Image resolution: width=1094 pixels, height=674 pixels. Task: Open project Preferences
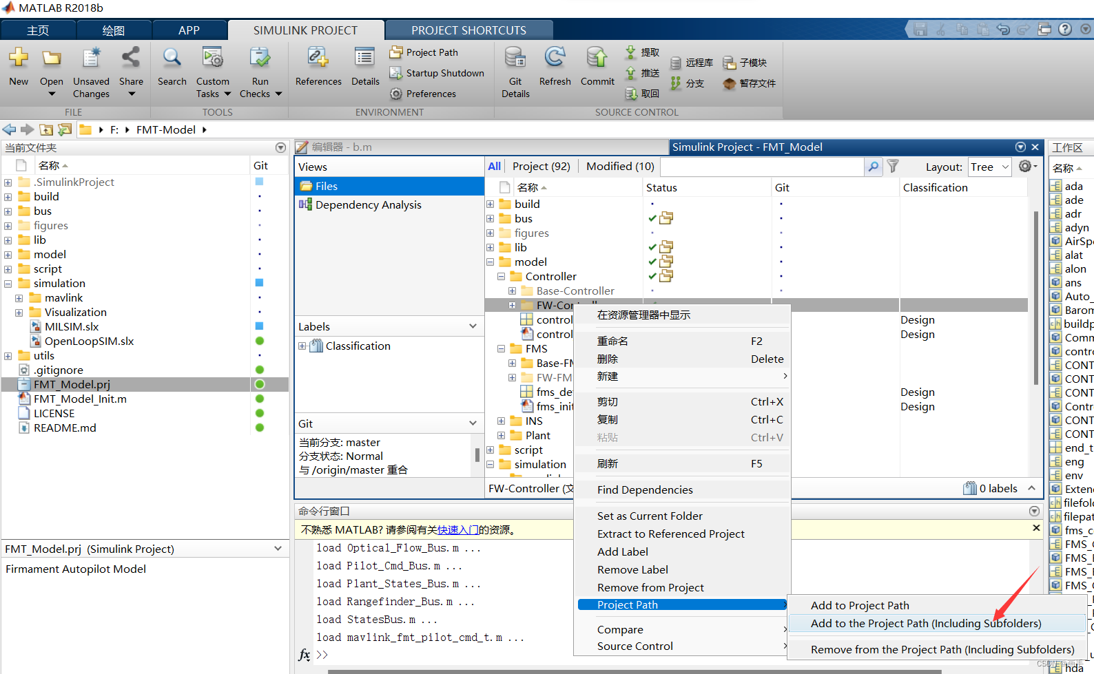(x=423, y=94)
